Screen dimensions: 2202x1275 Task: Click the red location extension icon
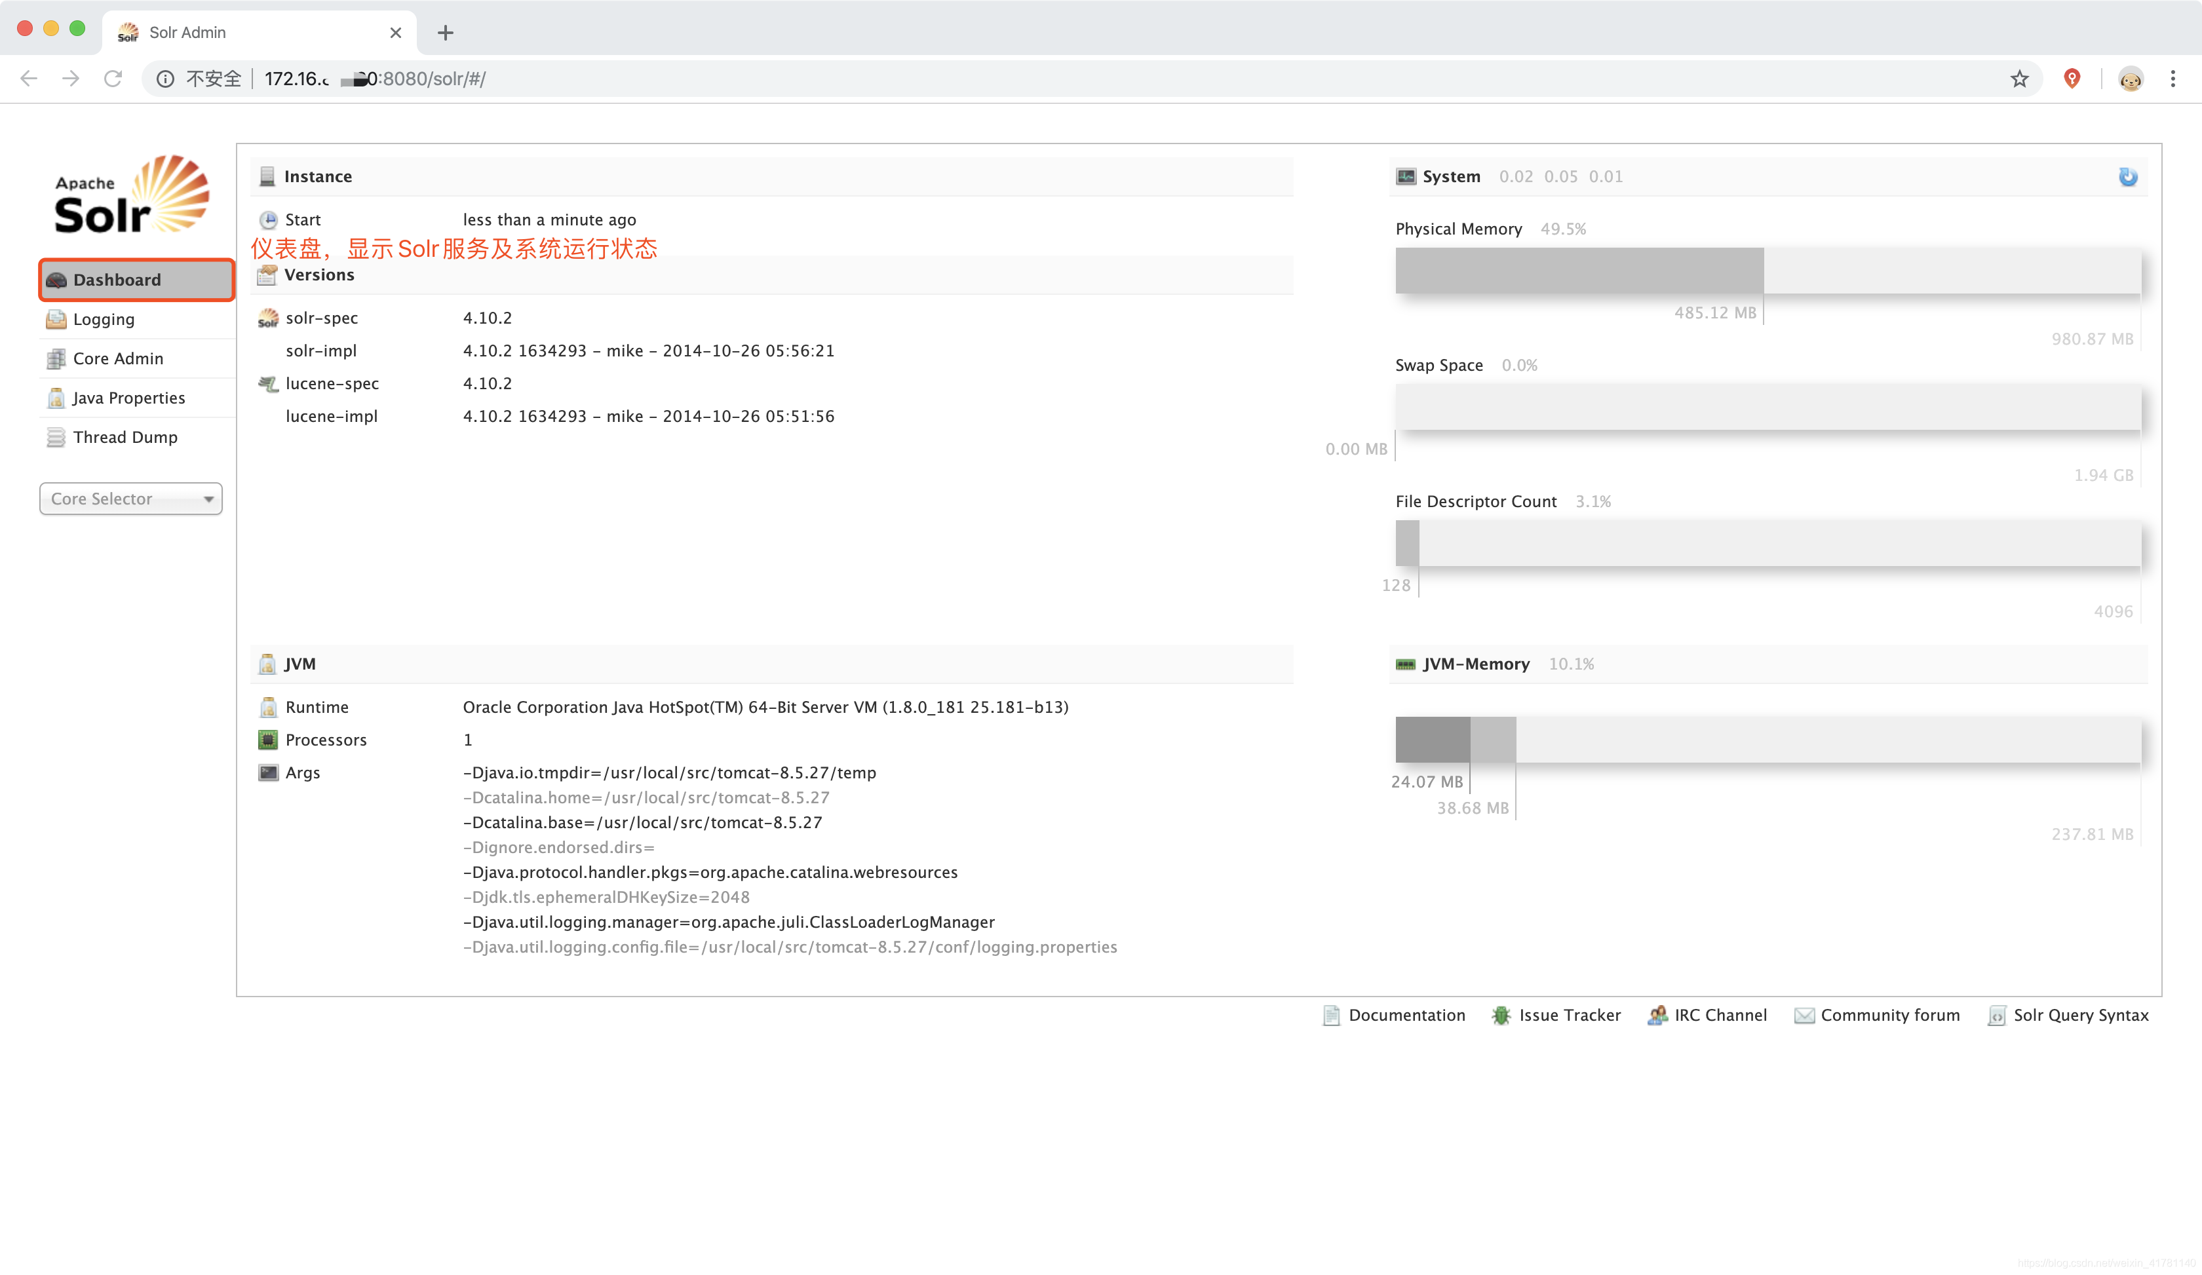point(2072,79)
